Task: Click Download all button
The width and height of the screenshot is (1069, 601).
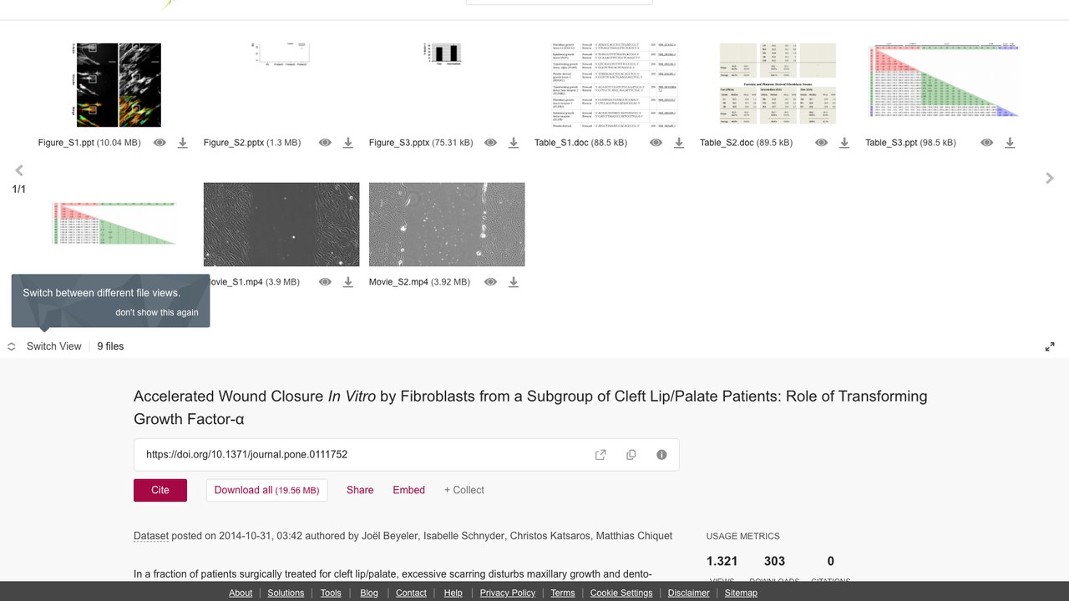Action: pos(266,490)
